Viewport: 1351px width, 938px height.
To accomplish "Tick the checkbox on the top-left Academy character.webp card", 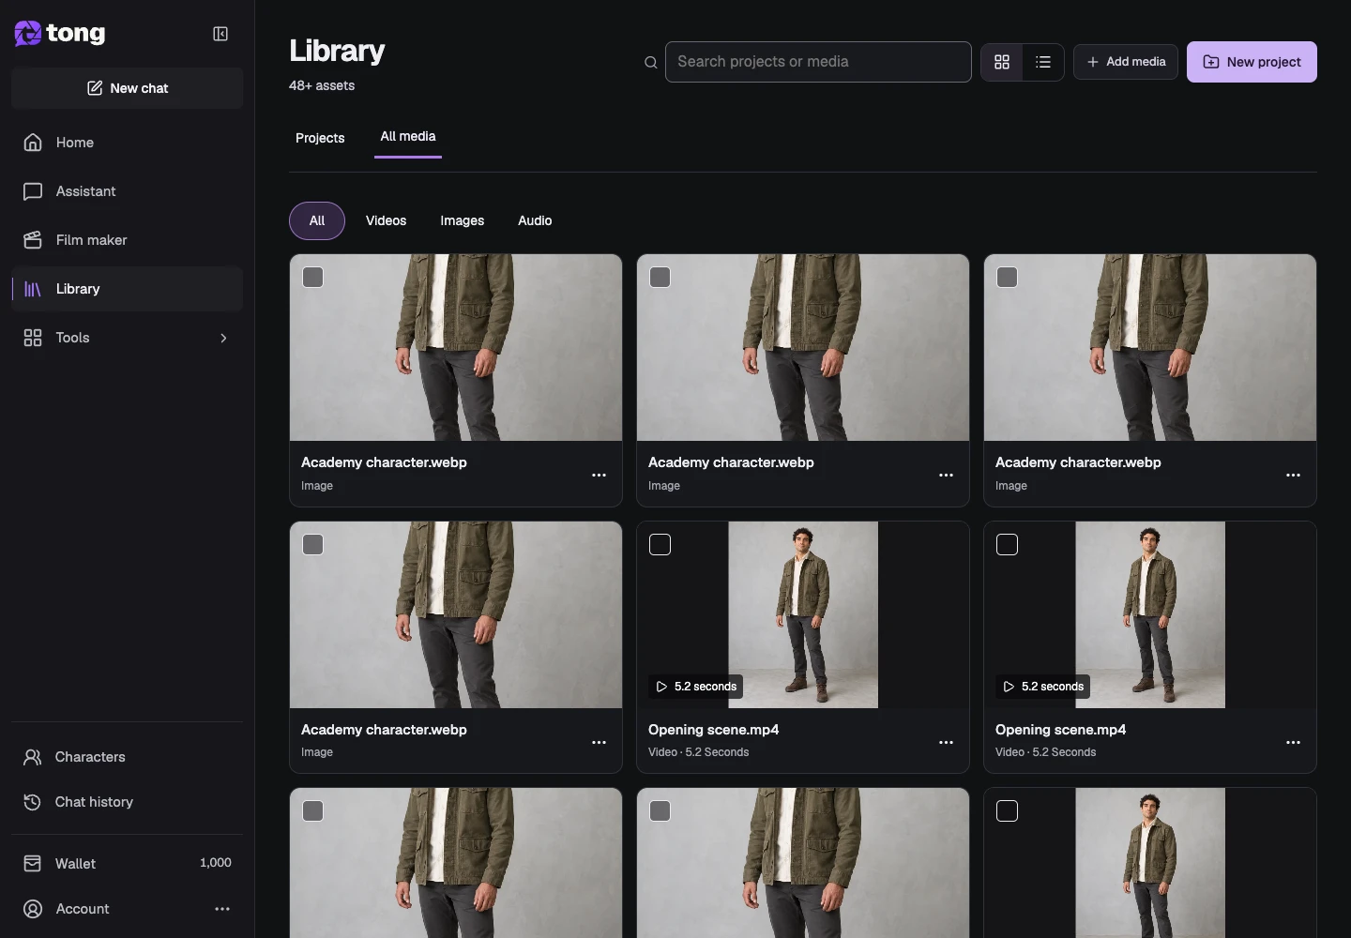I will tap(313, 278).
